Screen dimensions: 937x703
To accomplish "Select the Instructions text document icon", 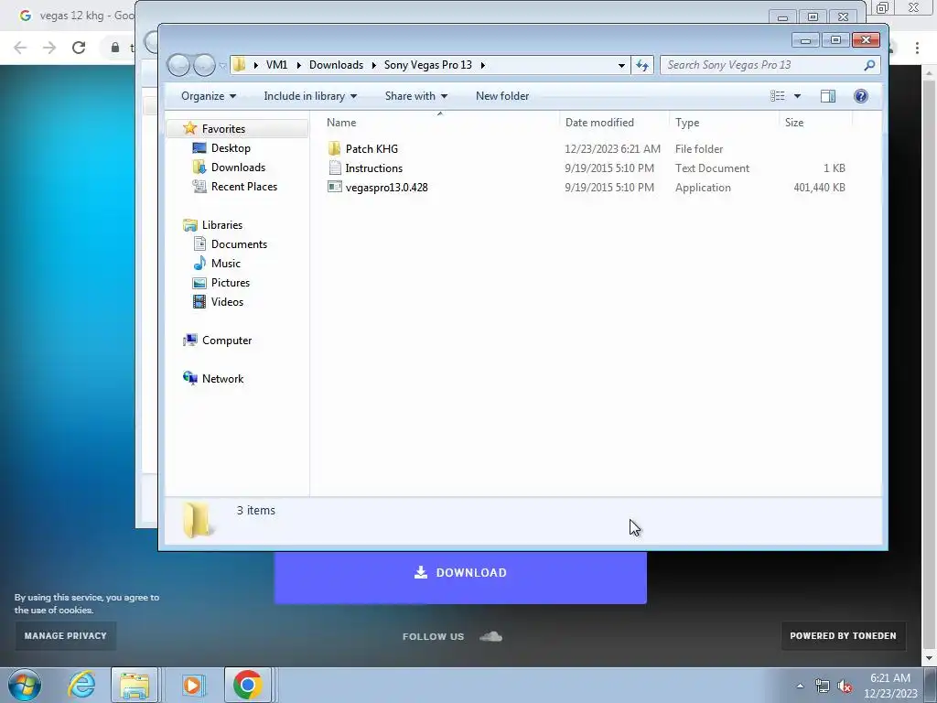I will pos(335,168).
